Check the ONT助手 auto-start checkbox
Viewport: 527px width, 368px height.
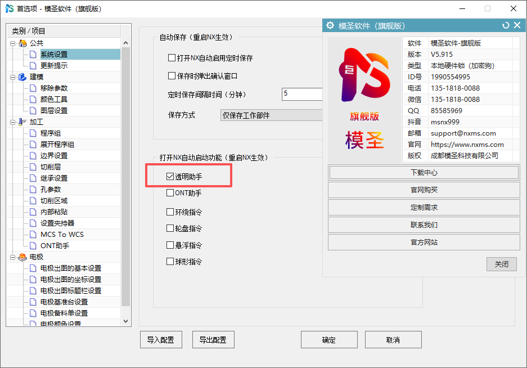[x=170, y=193]
